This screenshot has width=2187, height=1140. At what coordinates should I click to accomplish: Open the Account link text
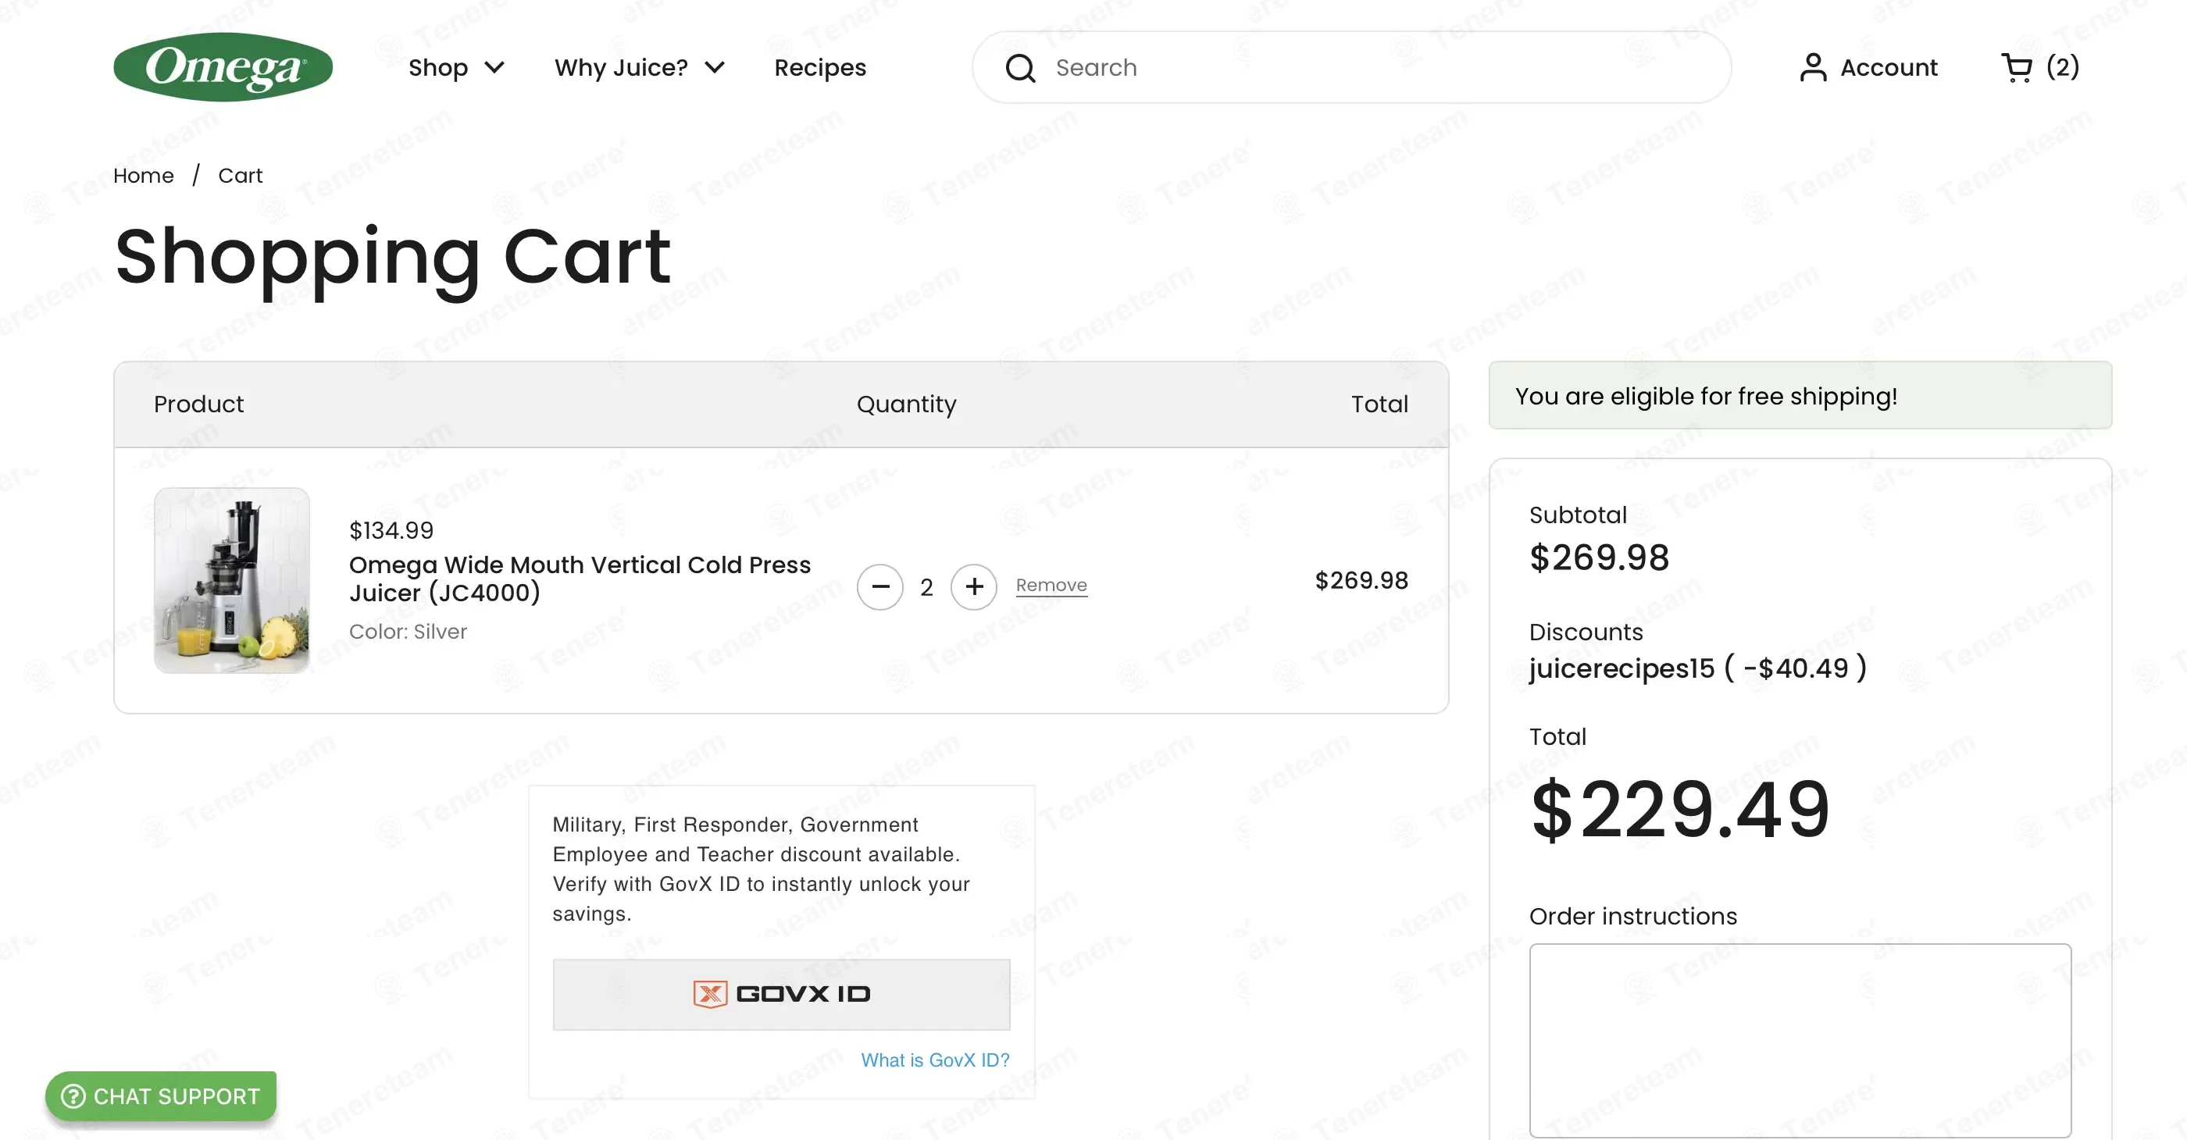1889,67
